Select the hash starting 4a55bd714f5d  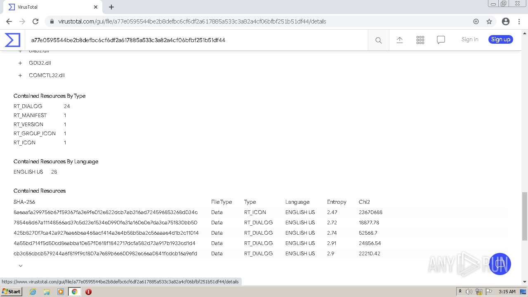tap(104, 243)
